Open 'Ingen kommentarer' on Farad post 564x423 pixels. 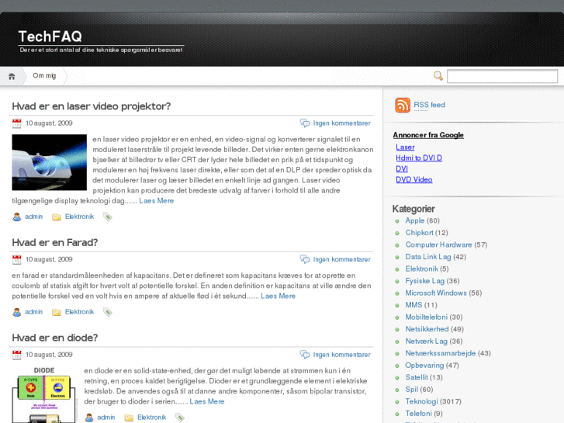click(x=341, y=259)
